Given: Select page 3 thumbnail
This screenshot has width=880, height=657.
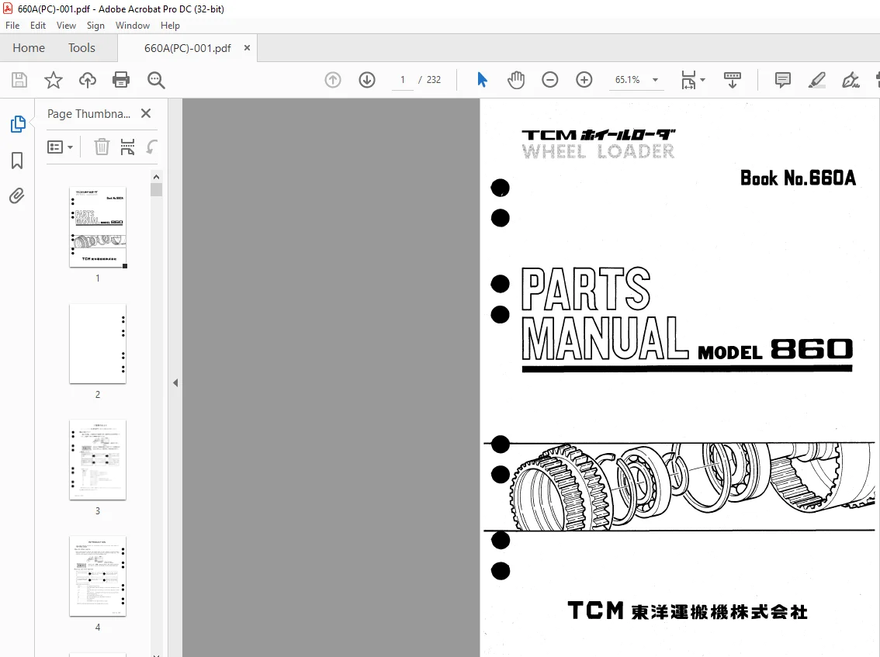Looking at the screenshot, I should click(x=98, y=460).
